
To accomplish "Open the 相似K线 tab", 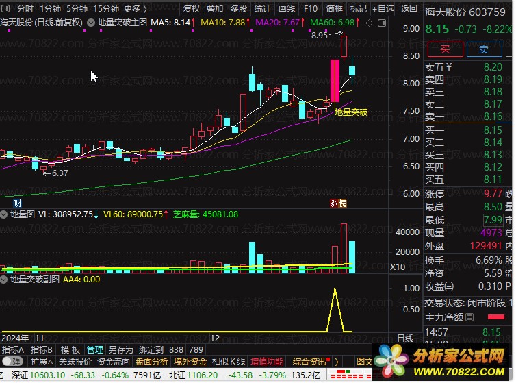I will (x=229, y=362).
